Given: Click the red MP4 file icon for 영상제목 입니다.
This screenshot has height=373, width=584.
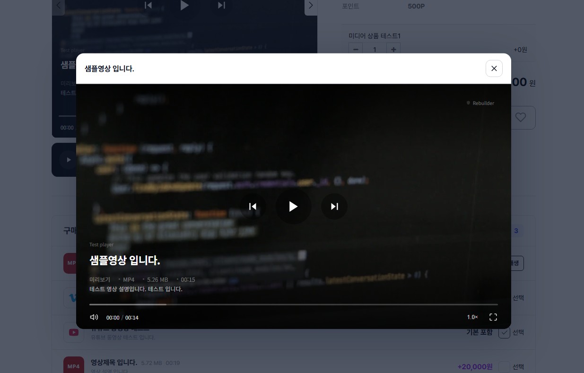Looking at the screenshot, I should point(73,366).
